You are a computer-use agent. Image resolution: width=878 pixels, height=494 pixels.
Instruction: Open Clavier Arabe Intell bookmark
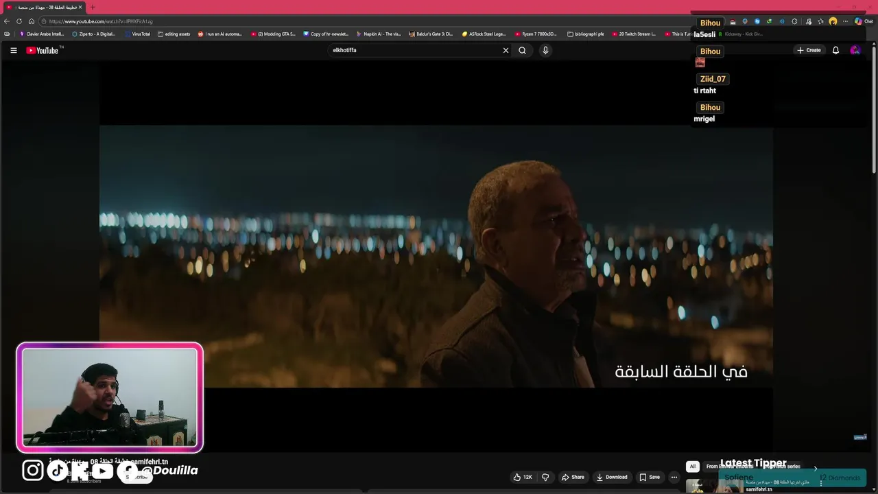click(x=42, y=34)
